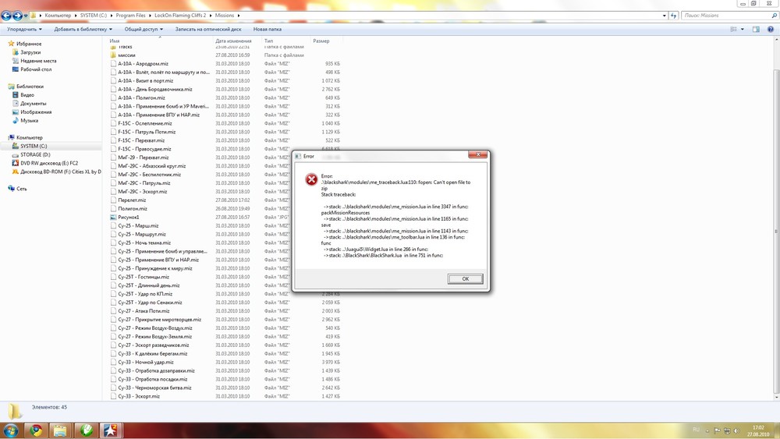Click LockOn Flaming Cliffs 2 breadcrumb
The width and height of the screenshot is (780, 439).
pyautogui.click(x=180, y=16)
